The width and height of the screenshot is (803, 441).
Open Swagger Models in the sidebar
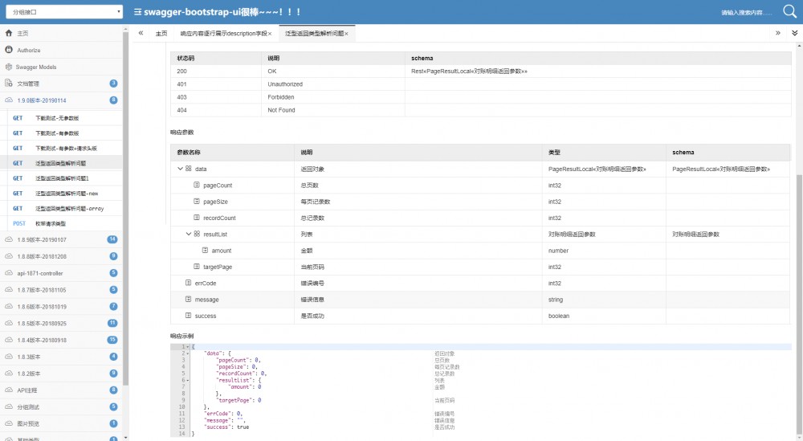coord(62,67)
